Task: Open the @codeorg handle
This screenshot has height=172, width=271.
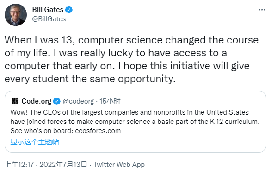Action: 78,101
